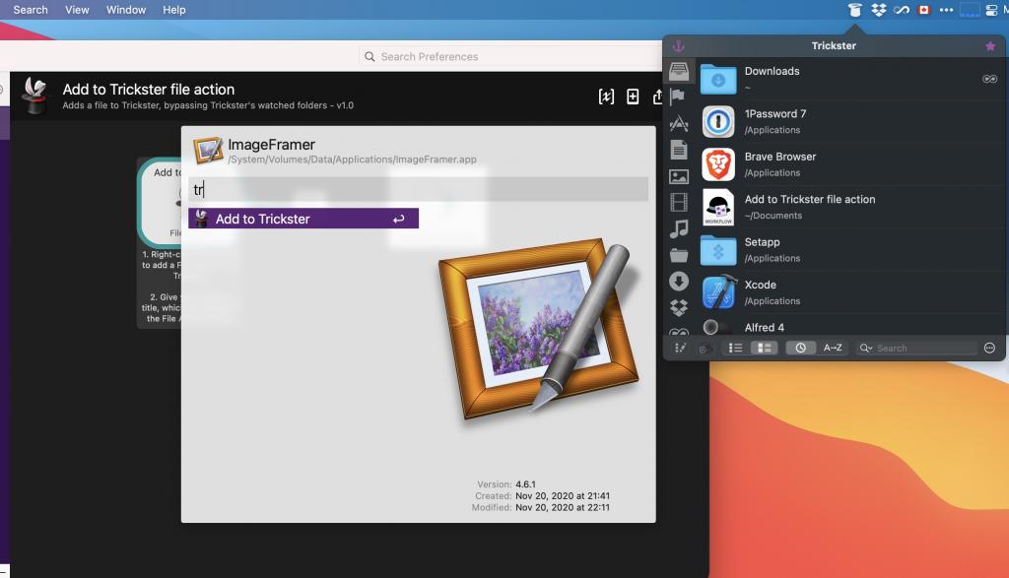The width and height of the screenshot is (1009, 578).
Task: Click the anchor icon in Trickster header
Action: (x=678, y=46)
